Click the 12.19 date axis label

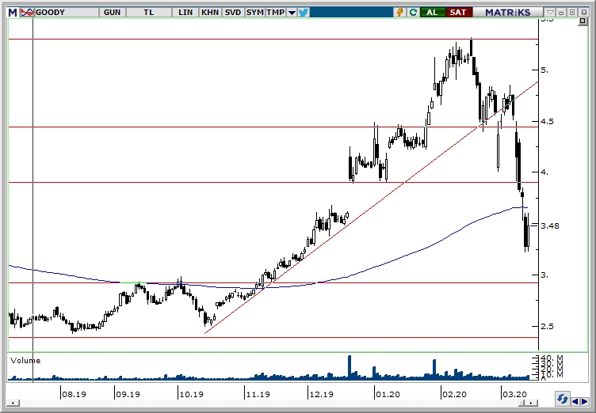[321, 394]
